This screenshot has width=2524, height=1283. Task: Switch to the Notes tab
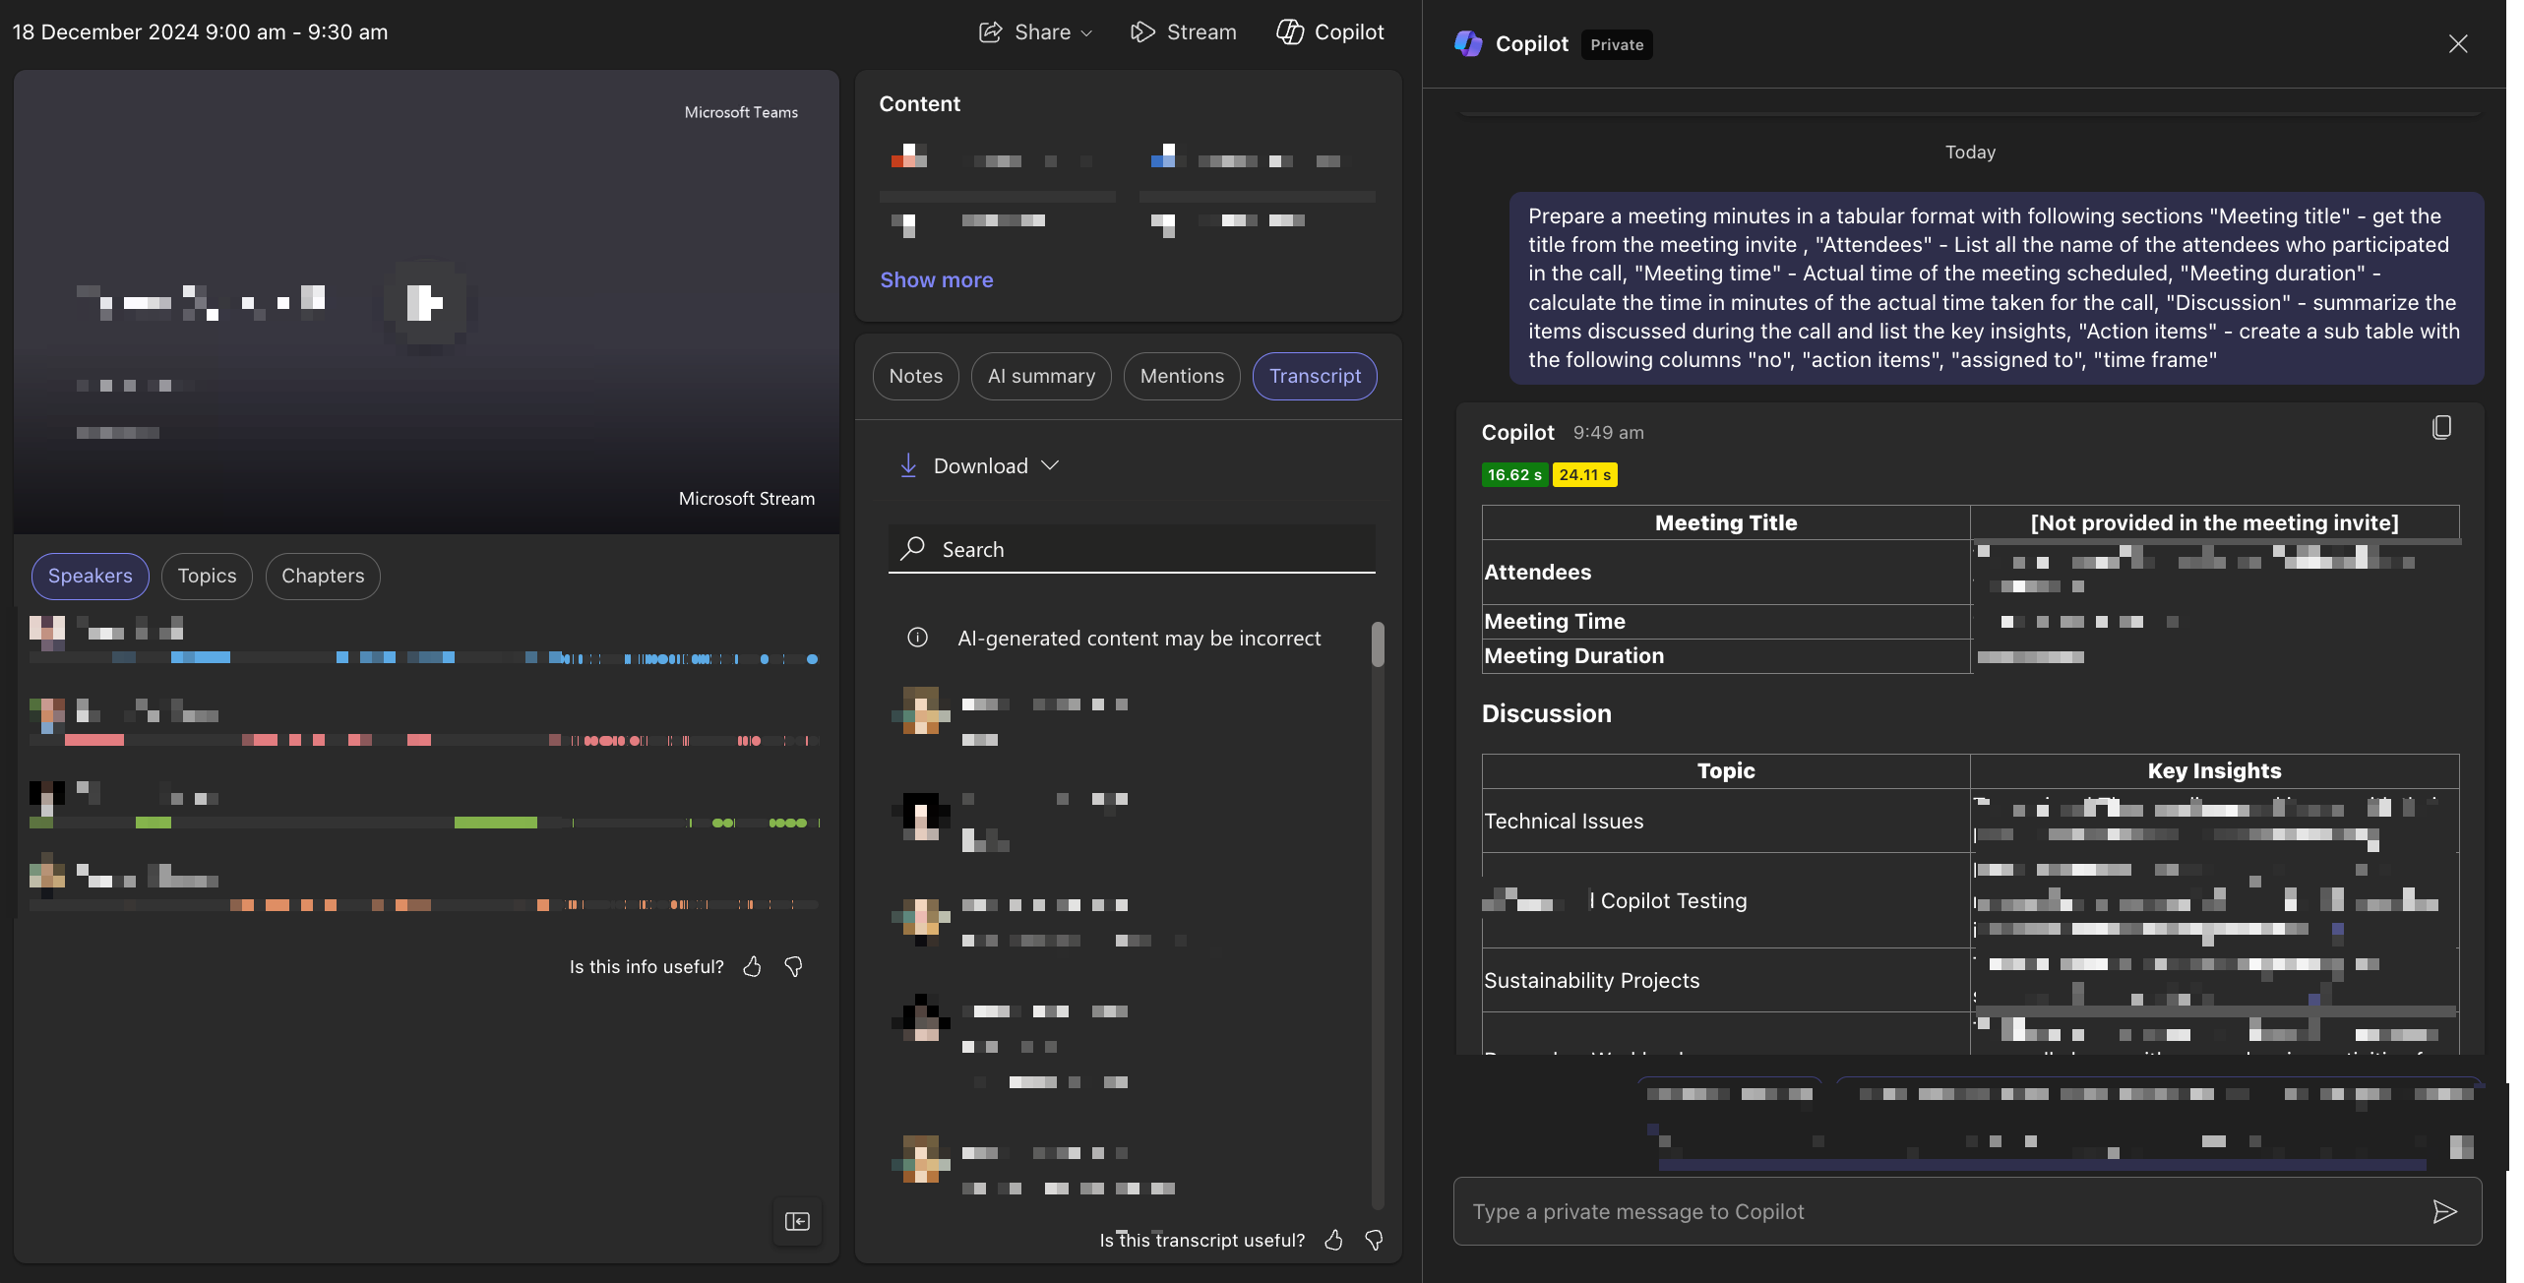[x=915, y=377]
